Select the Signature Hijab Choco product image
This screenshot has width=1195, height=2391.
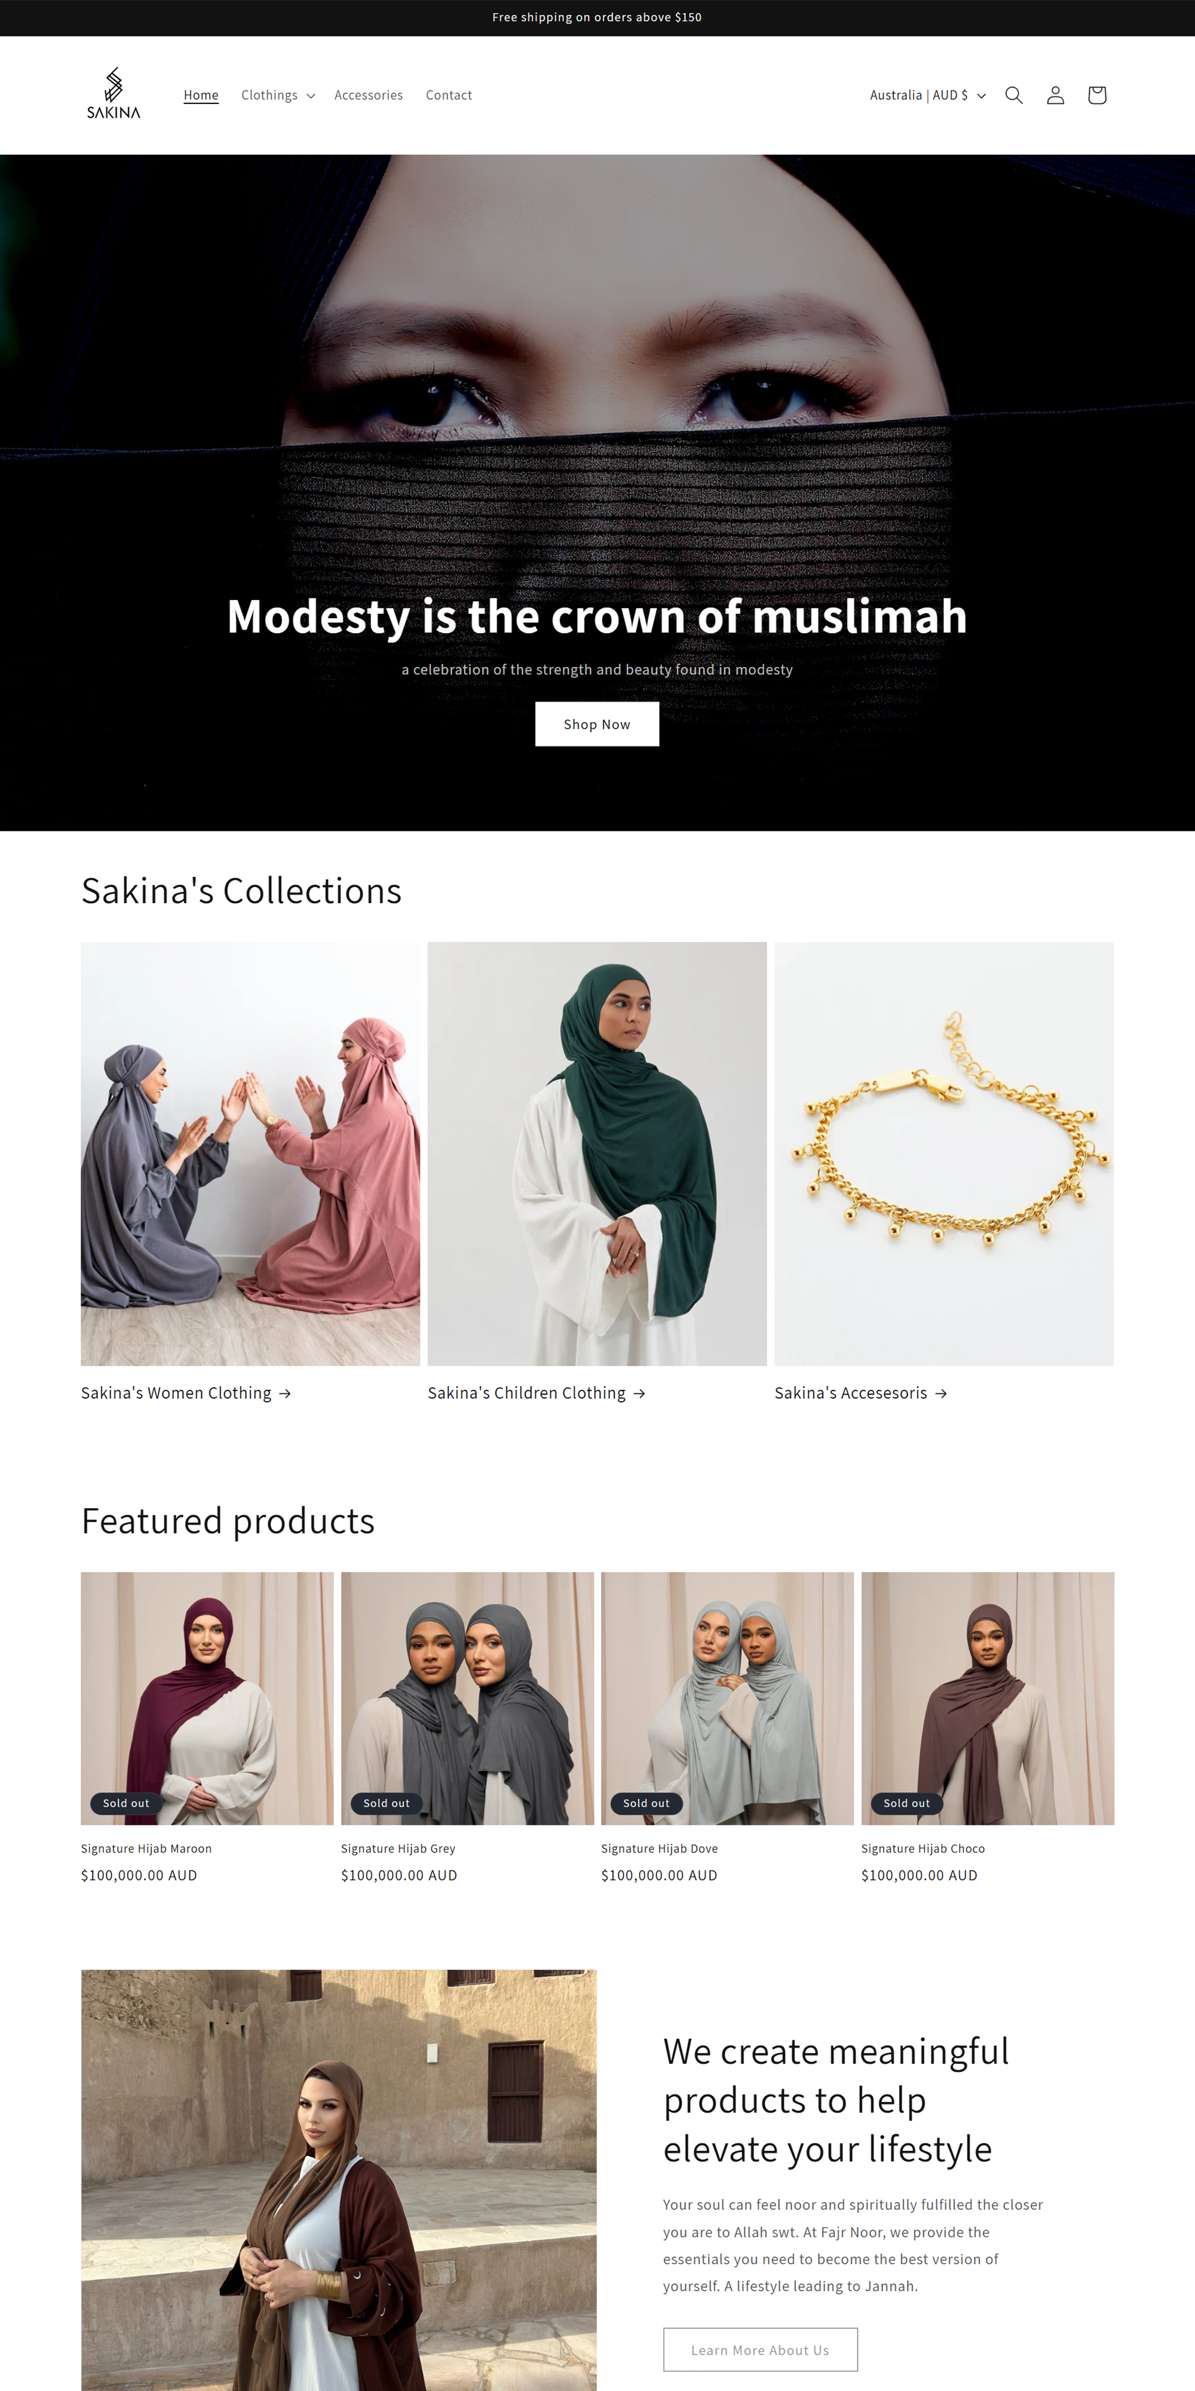tap(987, 1698)
